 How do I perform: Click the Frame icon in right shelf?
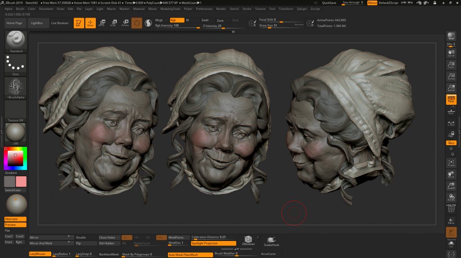[451, 163]
